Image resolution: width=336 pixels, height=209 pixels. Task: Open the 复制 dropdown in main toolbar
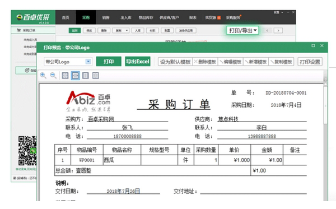click(127, 30)
